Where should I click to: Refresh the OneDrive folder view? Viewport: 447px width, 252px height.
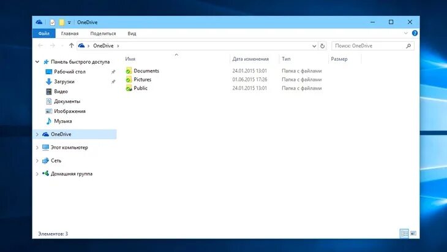coord(322,46)
